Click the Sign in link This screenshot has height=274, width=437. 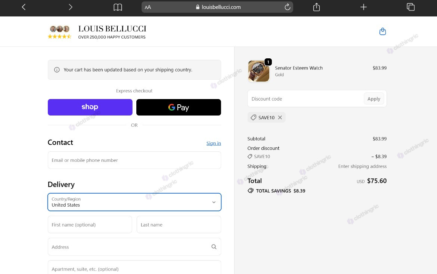tap(214, 143)
